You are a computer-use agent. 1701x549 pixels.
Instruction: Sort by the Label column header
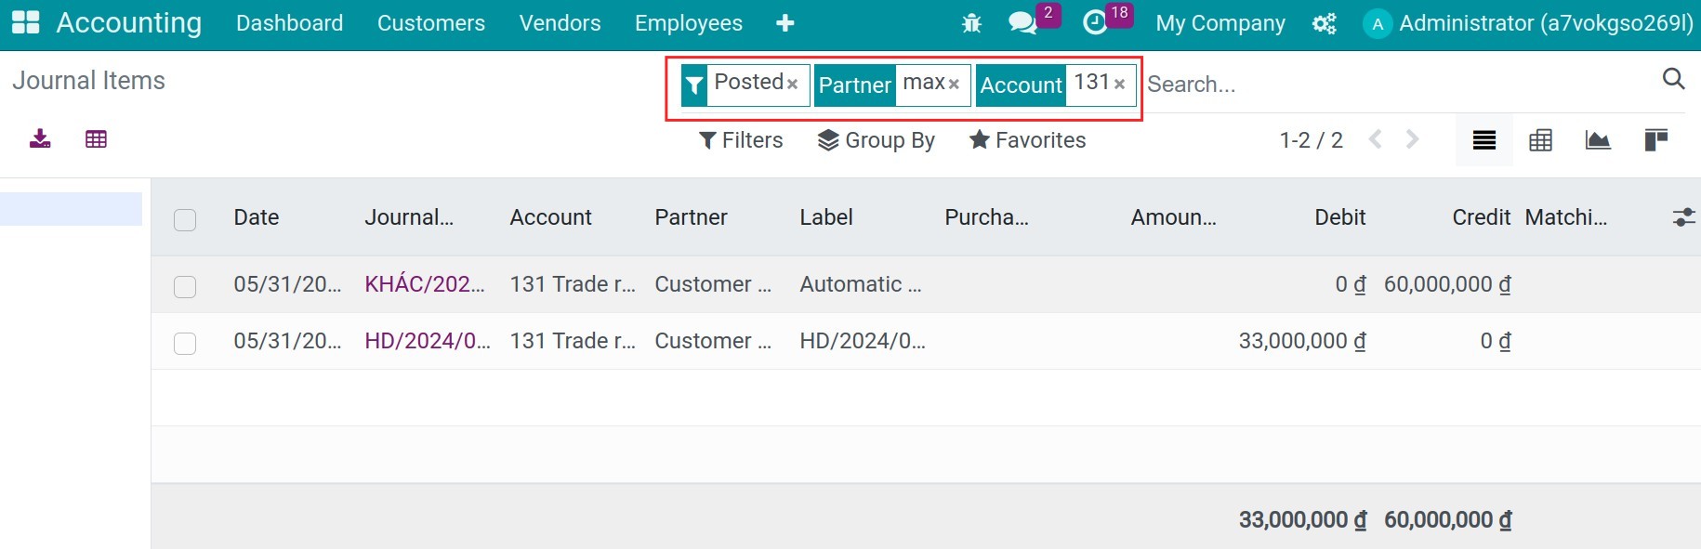[x=826, y=217]
